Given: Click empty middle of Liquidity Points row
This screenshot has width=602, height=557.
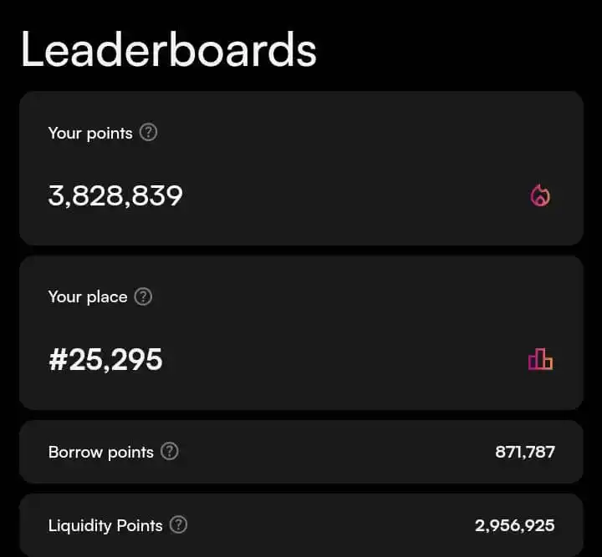Looking at the screenshot, I should (x=334, y=526).
